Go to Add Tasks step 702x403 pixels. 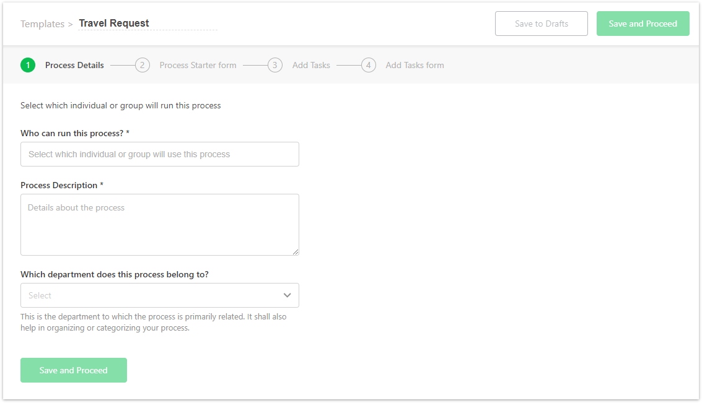[x=311, y=65]
